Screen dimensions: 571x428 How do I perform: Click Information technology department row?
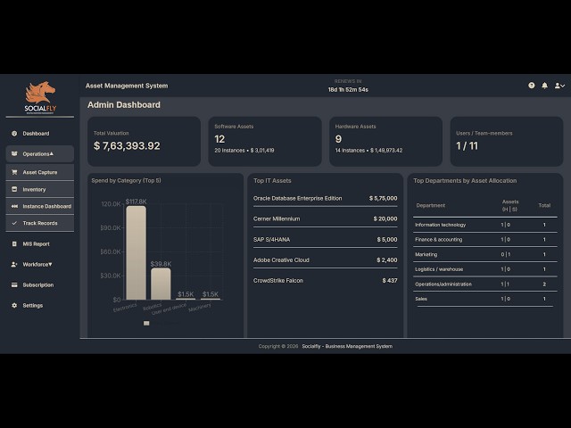485,225
